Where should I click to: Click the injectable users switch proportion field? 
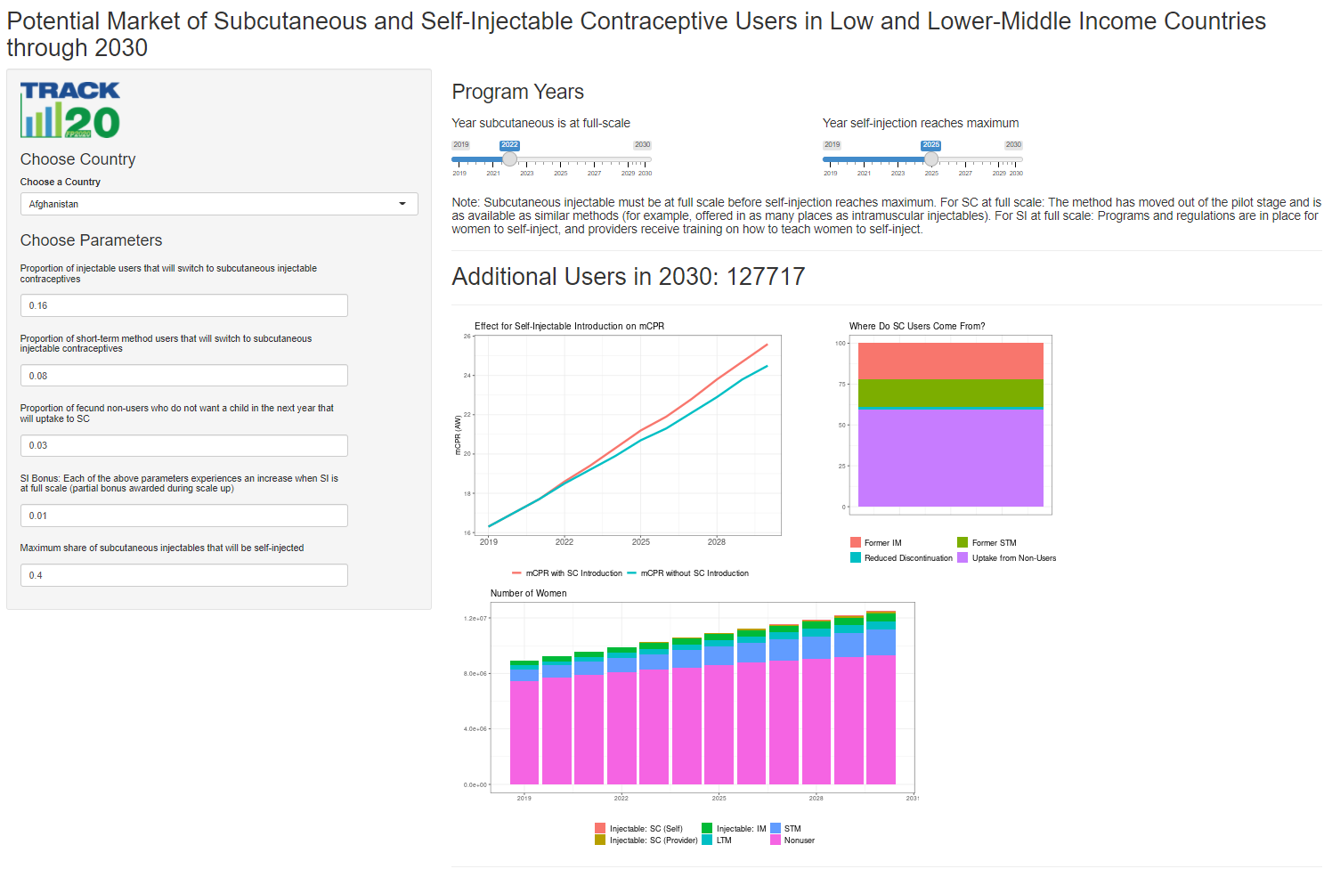point(183,305)
